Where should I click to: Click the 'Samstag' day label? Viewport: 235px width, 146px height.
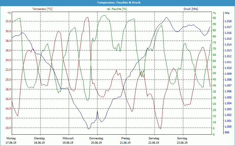[x=154, y=138]
